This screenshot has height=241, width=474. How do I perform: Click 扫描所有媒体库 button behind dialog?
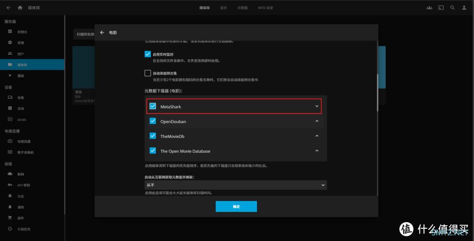pos(84,34)
